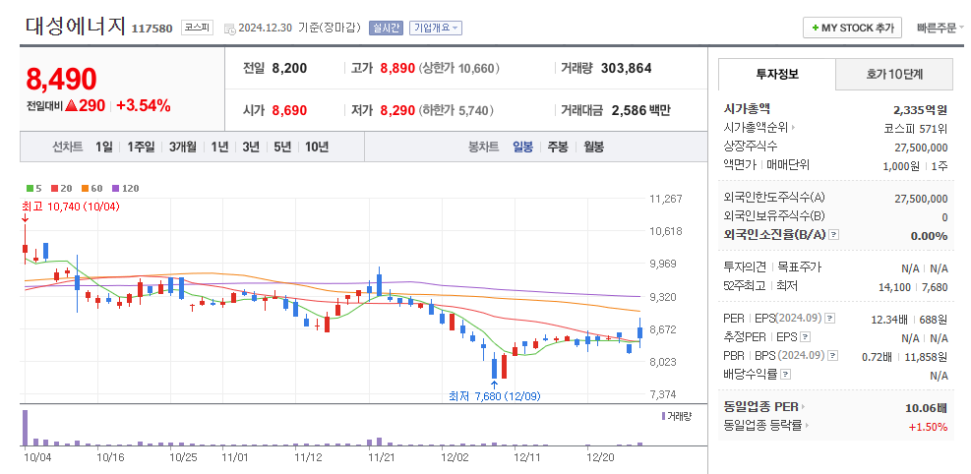Select the 5년 line chart period
This screenshot has height=474, width=971.
coord(281,148)
